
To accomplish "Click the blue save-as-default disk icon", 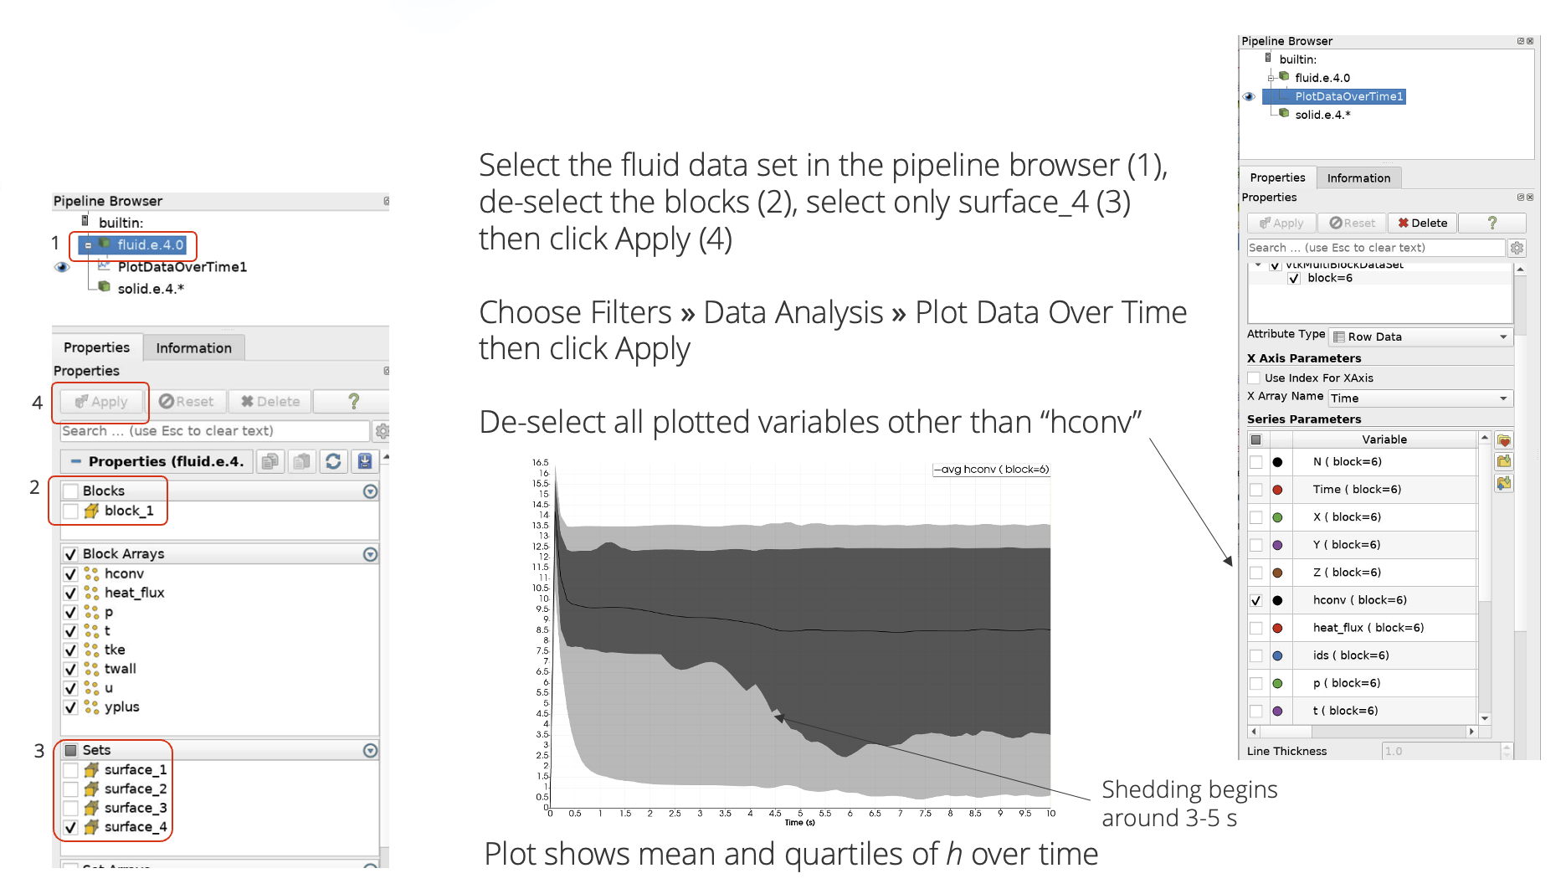I will tap(365, 461).
